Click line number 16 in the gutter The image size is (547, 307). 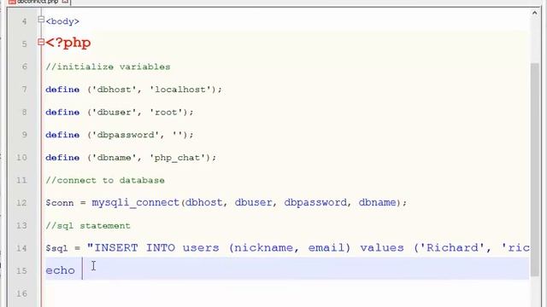point(21,293)
